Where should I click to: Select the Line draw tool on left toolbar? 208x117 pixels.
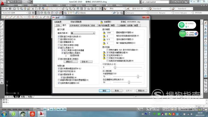click(2, 22)
